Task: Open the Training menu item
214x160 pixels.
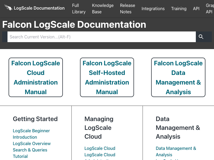Action: (x=179, y=9)
